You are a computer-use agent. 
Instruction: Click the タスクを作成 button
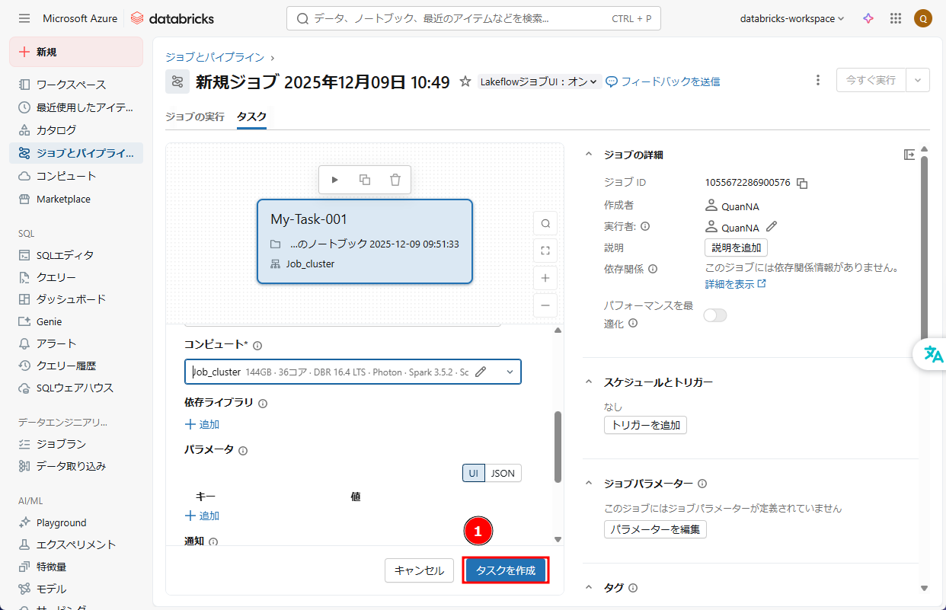point(506,570)
